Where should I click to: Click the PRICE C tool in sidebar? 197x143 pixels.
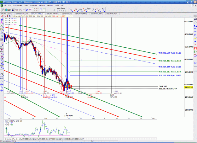pos(2,52)
